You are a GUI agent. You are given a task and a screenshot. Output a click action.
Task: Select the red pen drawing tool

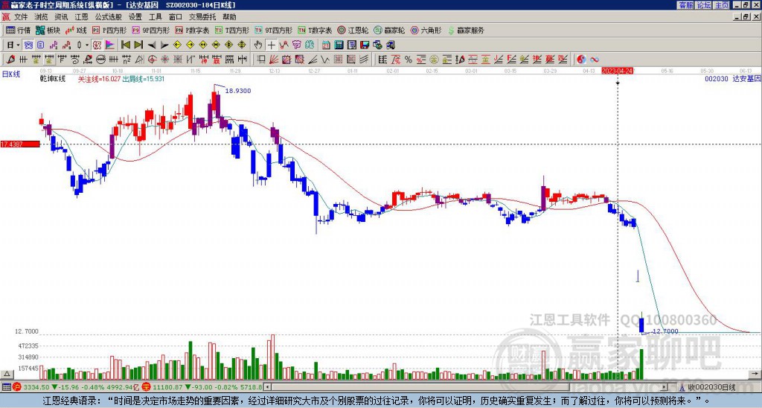pyautogui.click(x=10, y=60)
